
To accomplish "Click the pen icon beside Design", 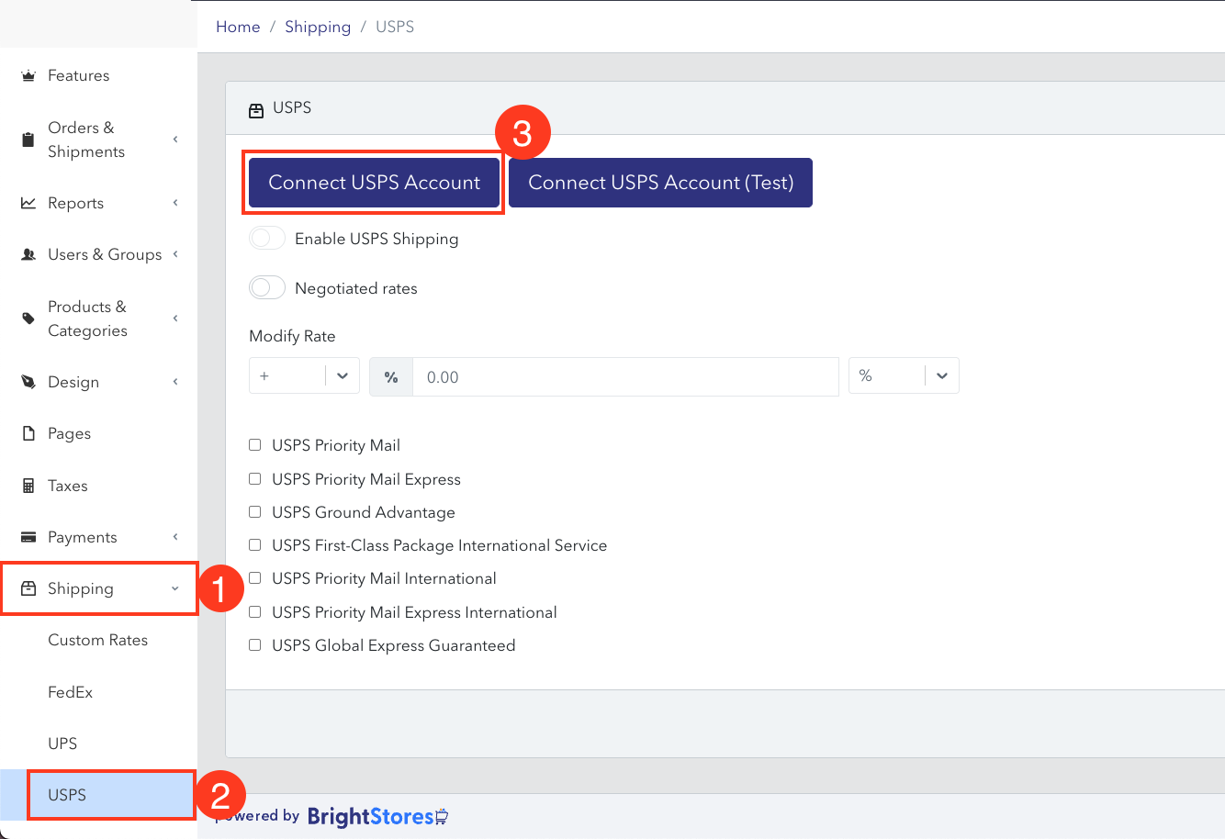I will (x=28, y=382).
